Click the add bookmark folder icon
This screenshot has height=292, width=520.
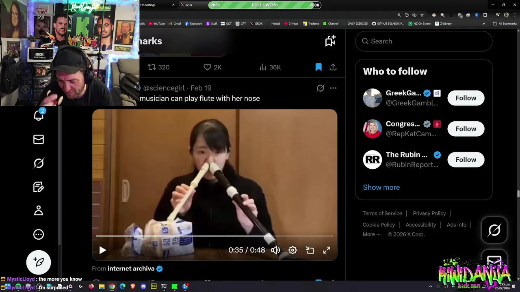pos(330,41)
